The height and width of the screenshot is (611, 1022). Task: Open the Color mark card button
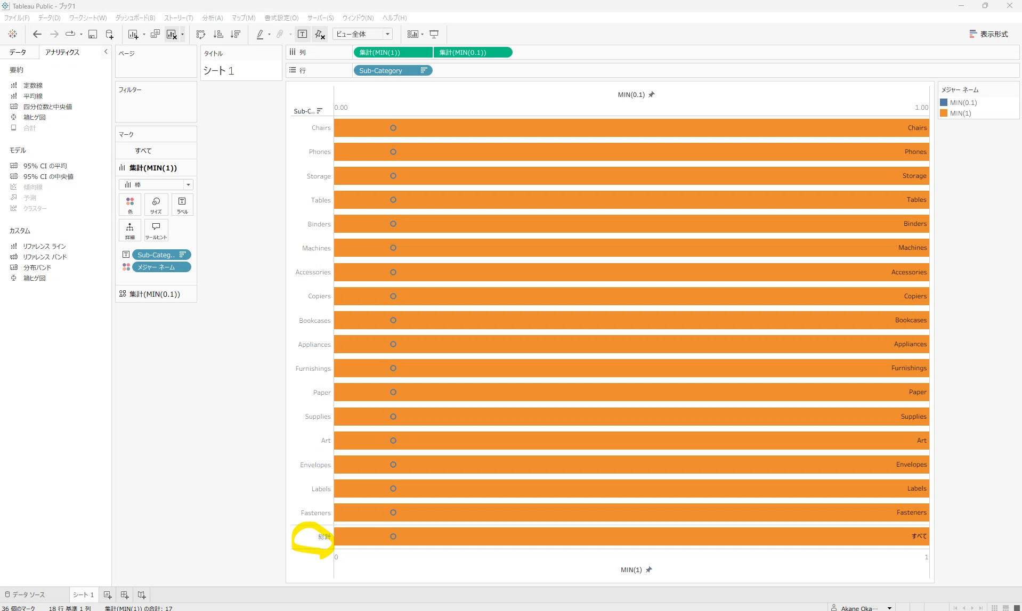coord(130,205)
